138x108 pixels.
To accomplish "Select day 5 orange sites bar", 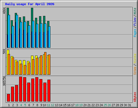I will (25, 70).
